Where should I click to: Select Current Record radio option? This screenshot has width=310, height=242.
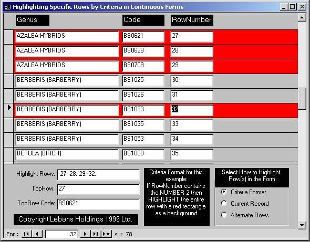(x=224, y=203)
